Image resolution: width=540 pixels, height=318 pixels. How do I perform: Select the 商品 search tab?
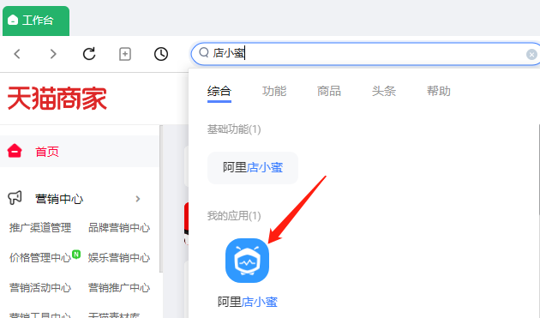tap(329, 92)
